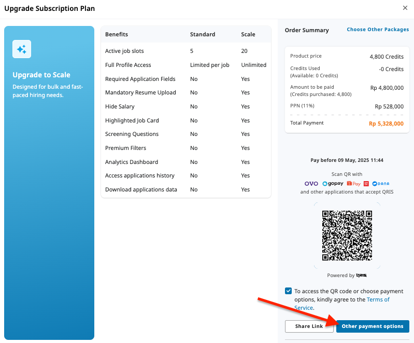
Task: Click the Benefits column header
Action: click(x=117, y=34)
